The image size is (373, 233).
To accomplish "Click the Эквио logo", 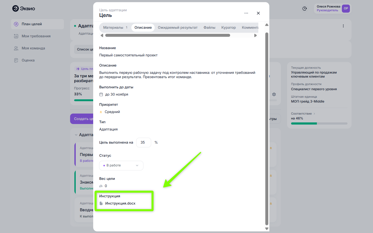I will click(24, 8).
